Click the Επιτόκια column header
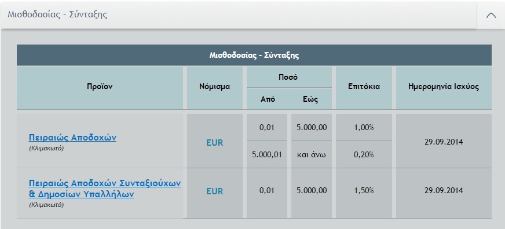Image resolution: width=505 pixels, height=229 pixels. click(x=364, y=88)
